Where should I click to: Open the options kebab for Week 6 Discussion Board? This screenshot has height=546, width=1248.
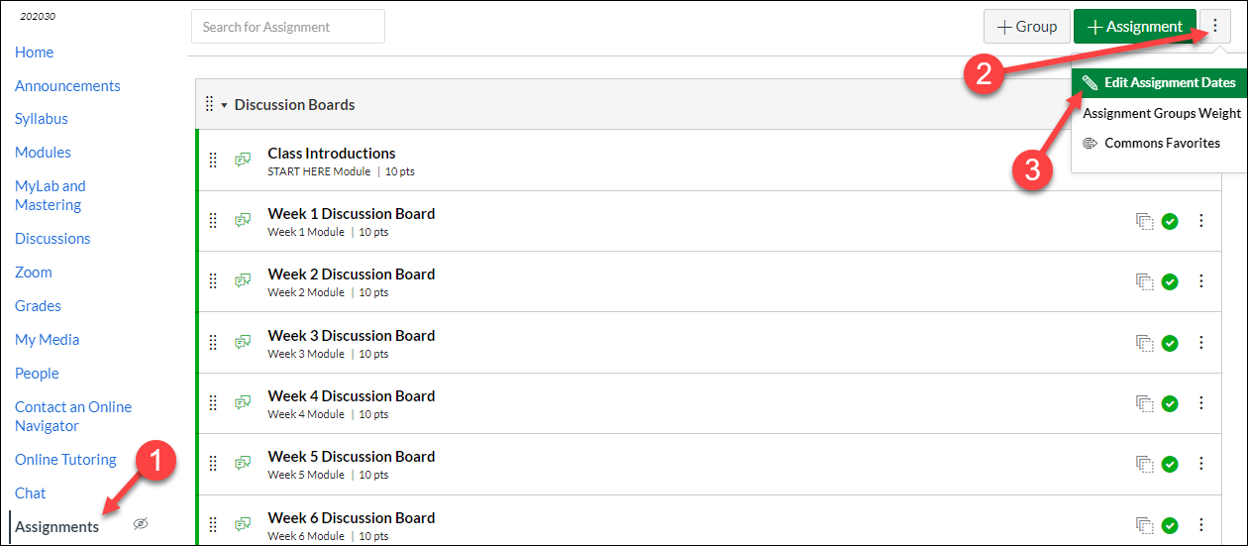(x=1201, y=524)
